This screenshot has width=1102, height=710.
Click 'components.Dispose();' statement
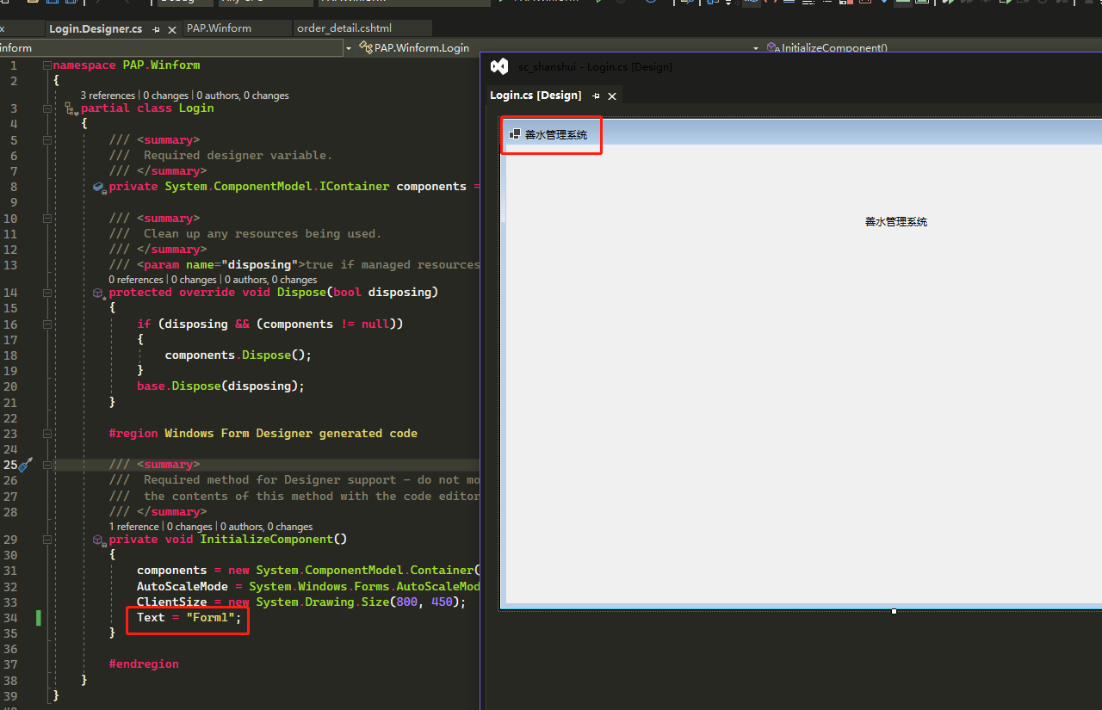[238, 355]
